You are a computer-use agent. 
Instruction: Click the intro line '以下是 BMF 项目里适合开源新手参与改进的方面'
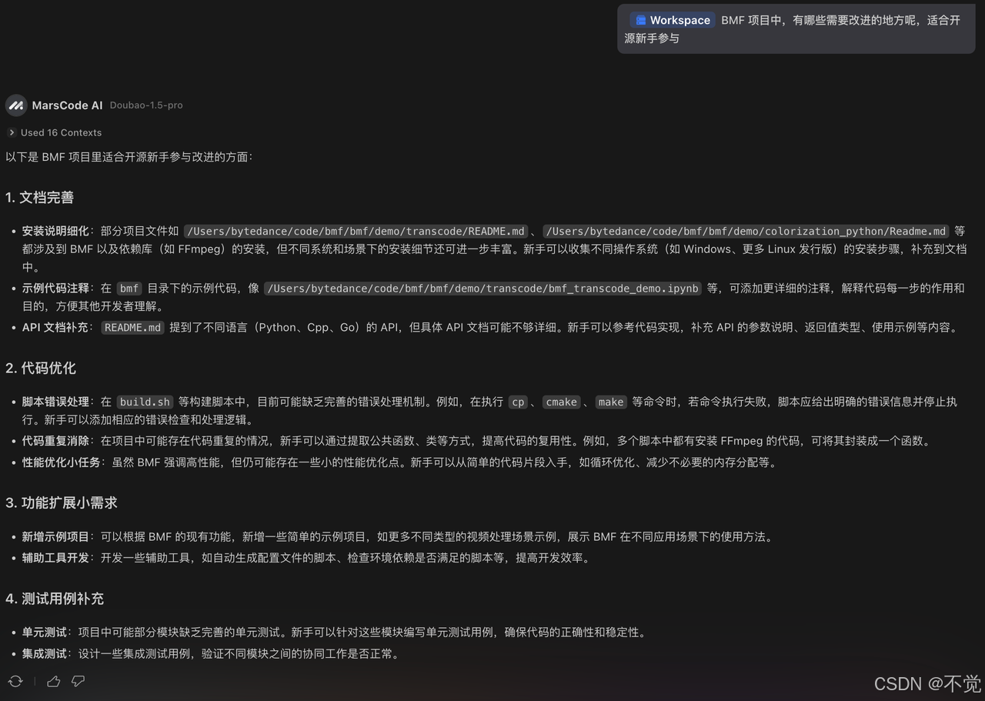[x=129, y=157]
